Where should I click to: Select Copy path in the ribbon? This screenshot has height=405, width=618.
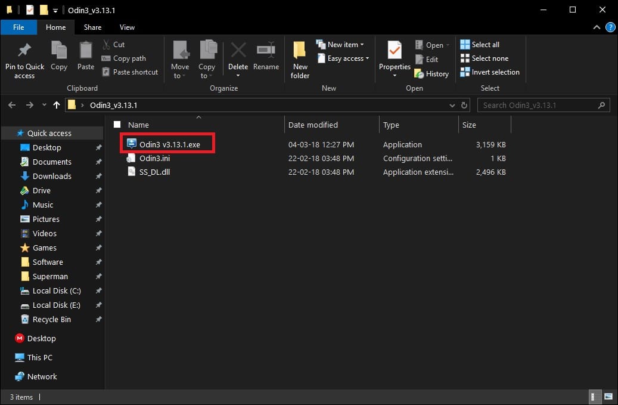[124, 58]
